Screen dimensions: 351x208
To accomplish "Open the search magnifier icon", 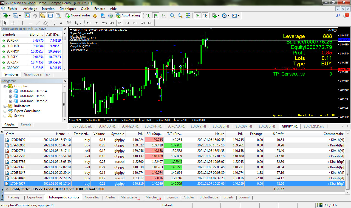I will (x=338, y=16).
